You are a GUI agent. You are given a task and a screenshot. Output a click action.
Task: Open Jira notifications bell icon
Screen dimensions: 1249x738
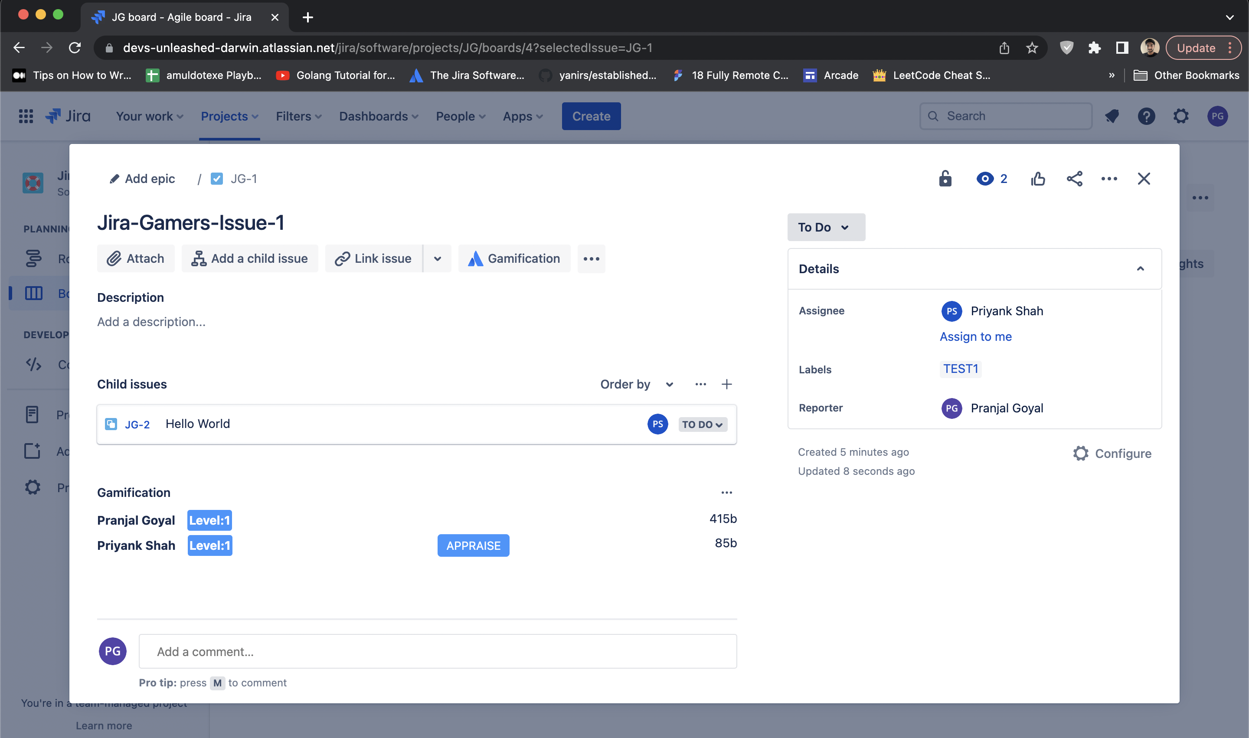[x=1112, y=116]
